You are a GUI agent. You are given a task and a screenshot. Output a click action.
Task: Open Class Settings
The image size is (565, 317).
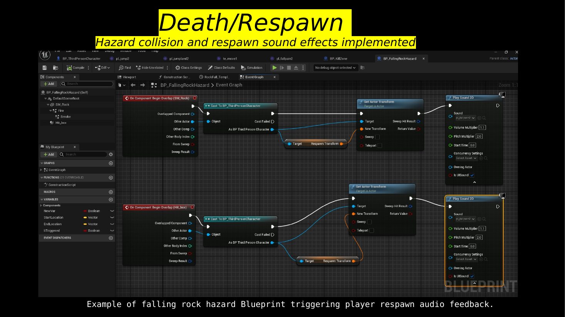click(x=189, y=68)
